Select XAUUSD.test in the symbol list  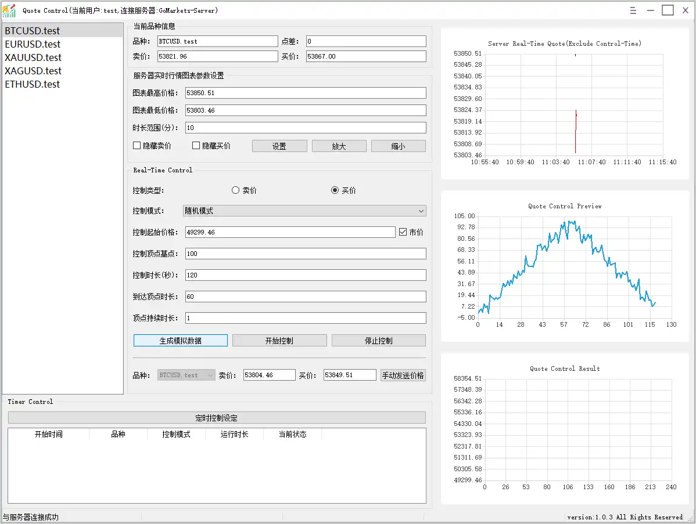[33, 57]
